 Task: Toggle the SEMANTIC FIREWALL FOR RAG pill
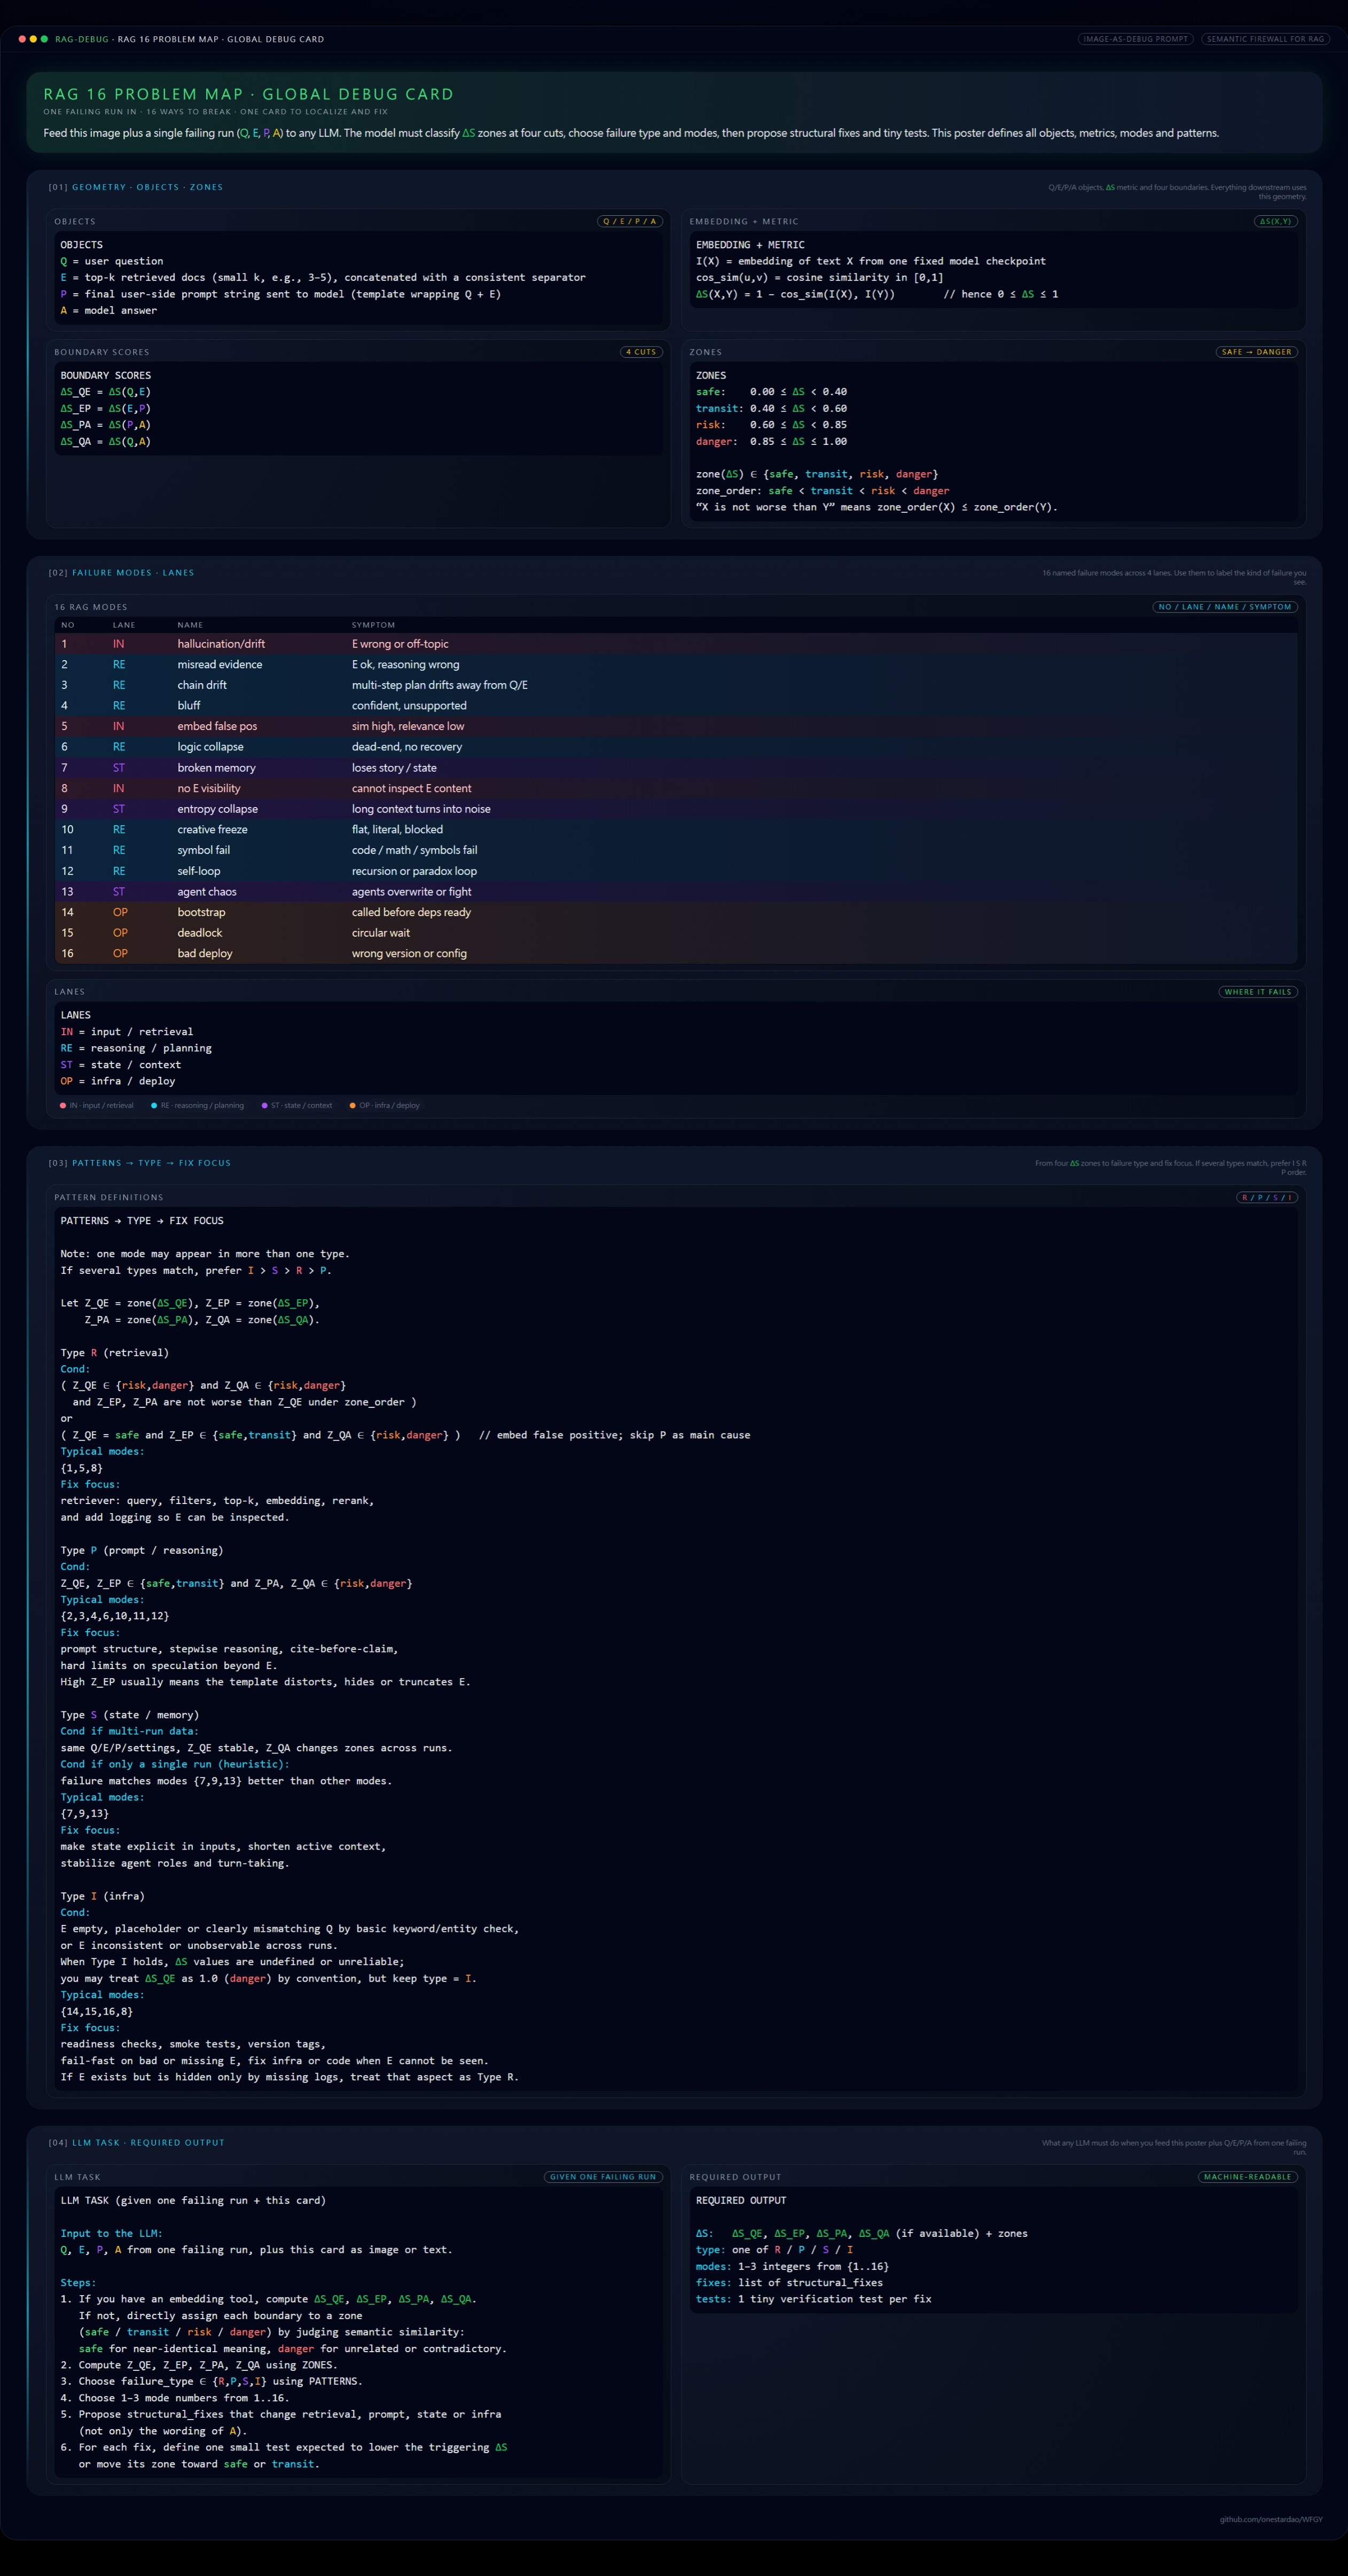1266,39
